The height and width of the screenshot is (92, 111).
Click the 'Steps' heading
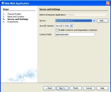click(6, 9)
